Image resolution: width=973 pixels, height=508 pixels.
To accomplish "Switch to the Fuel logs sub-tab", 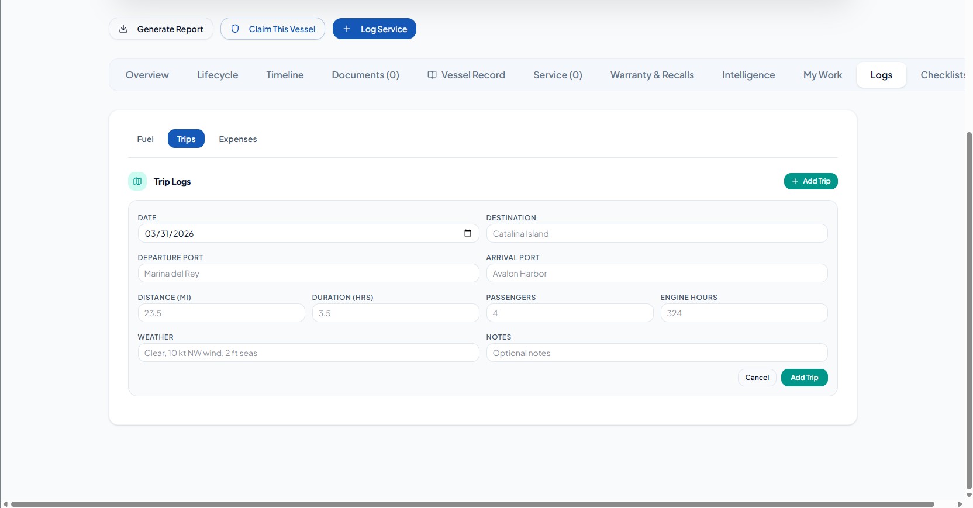I will click(x=145, y=139).
